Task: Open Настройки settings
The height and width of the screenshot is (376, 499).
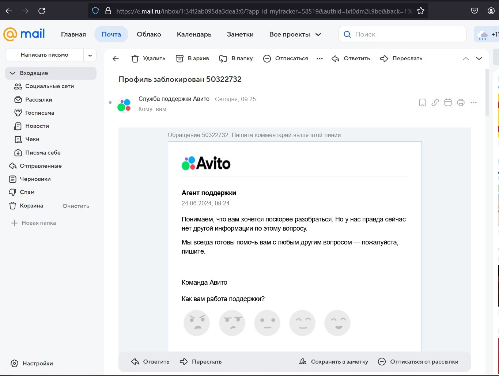Action: coord(32,364)
